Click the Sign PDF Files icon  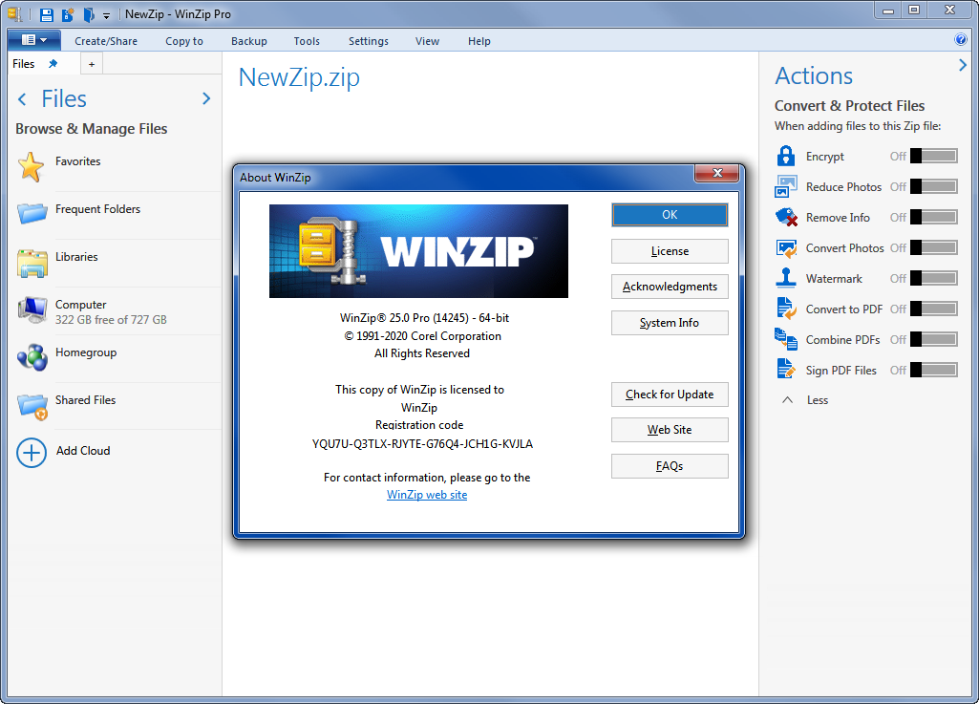(786, 369)
